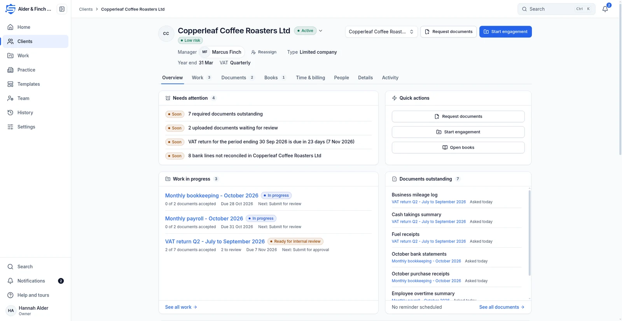Click Reassign next to the manager
The image size is (622, 321).
coord(264,52)
